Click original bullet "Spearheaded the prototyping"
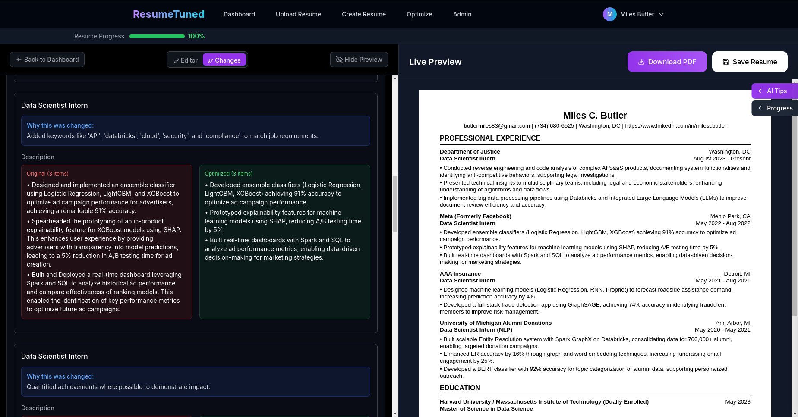Screen dimensions: 798x417 tap(104, 243)
